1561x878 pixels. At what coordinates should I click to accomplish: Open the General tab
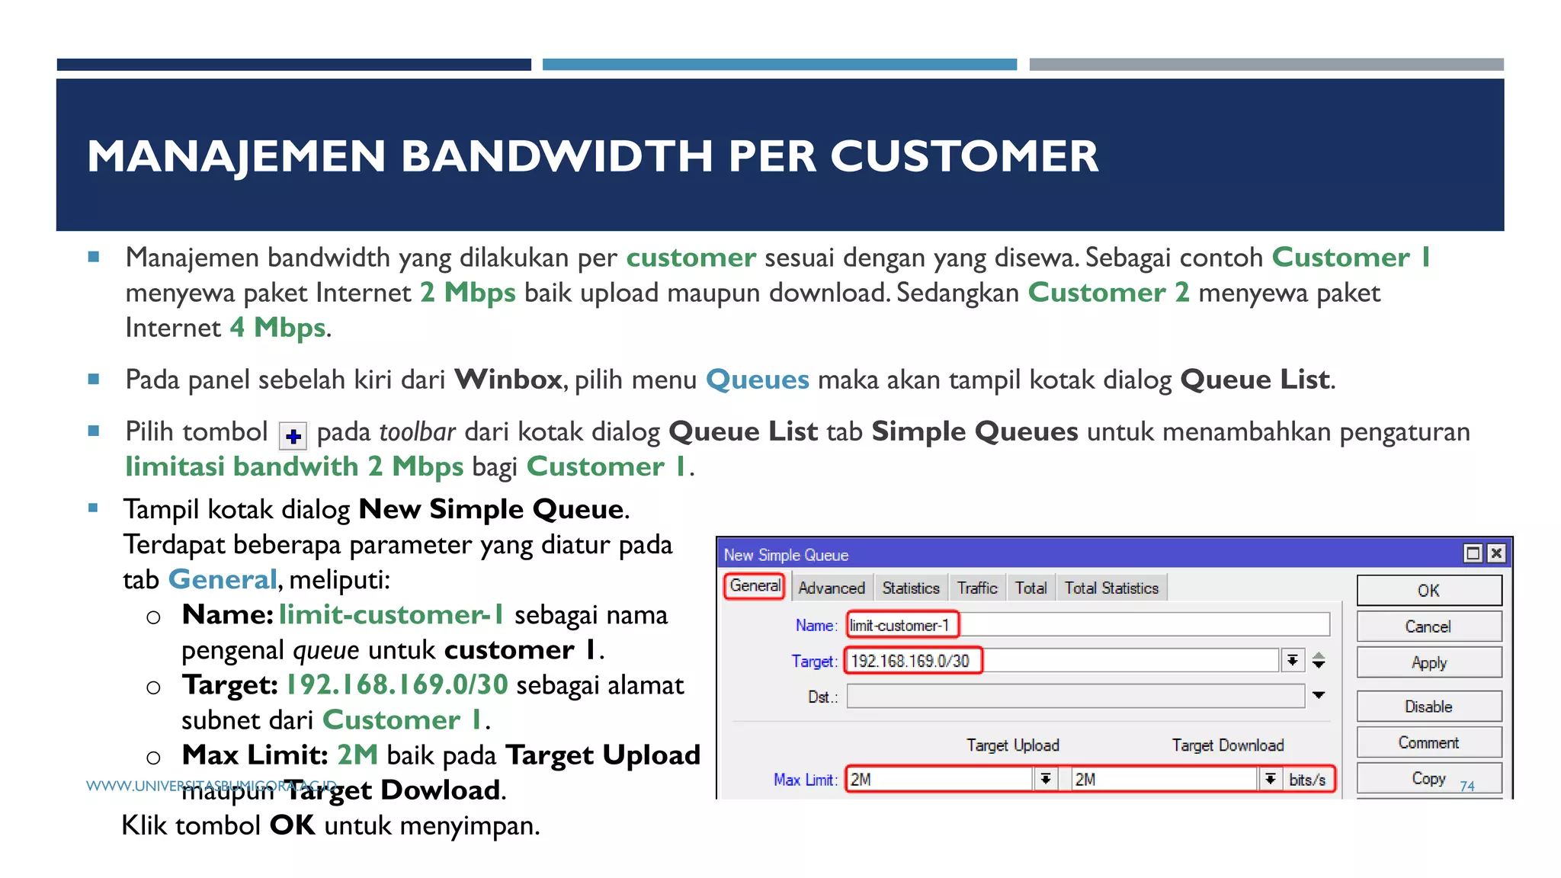[x=755, y=586]
